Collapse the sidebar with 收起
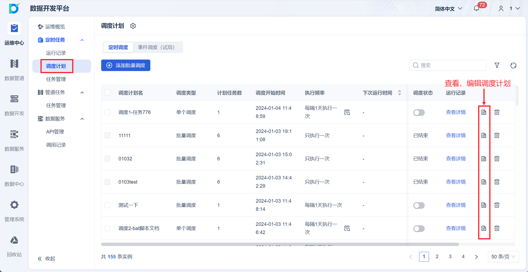Image resolution: width=528 pixels, height=272 pixels. [x=46, y=258]
